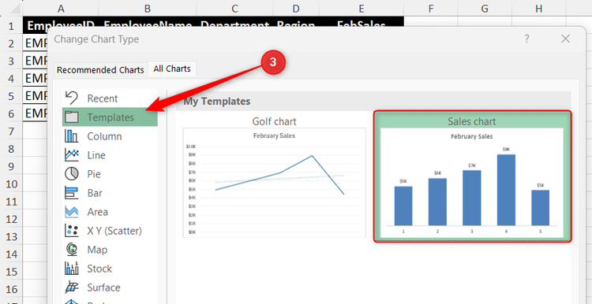Pick the Surface chart icon
592x304 pixels.
coord(71,287)
